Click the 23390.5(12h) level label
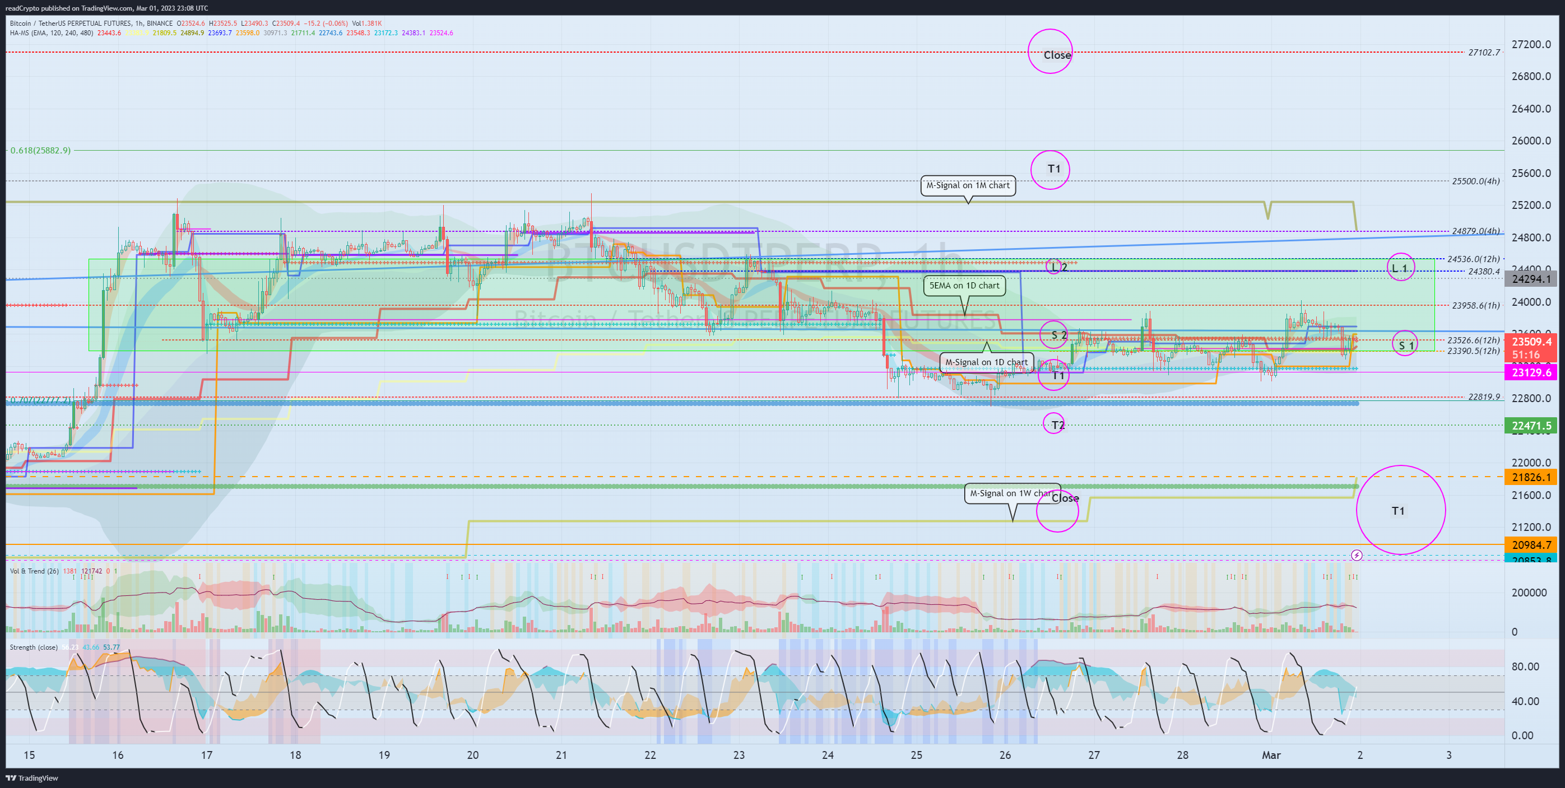The width and height of the screenshot is (1565, 788). [x=1473, y=351]
